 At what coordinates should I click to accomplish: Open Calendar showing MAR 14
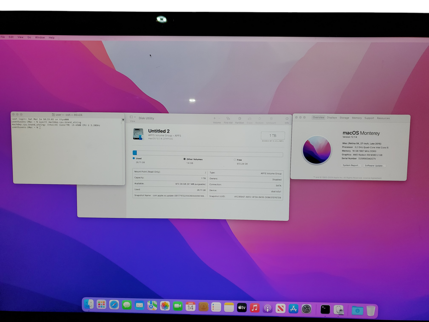190,306
